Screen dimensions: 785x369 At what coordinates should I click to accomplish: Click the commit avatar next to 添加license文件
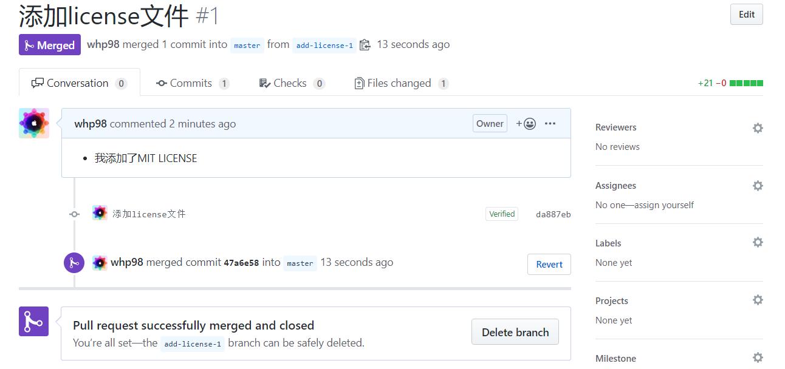tap(100, 213)
